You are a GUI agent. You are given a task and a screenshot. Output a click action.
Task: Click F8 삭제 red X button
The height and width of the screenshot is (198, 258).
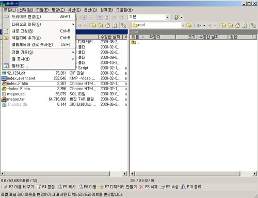coord(148,187)
